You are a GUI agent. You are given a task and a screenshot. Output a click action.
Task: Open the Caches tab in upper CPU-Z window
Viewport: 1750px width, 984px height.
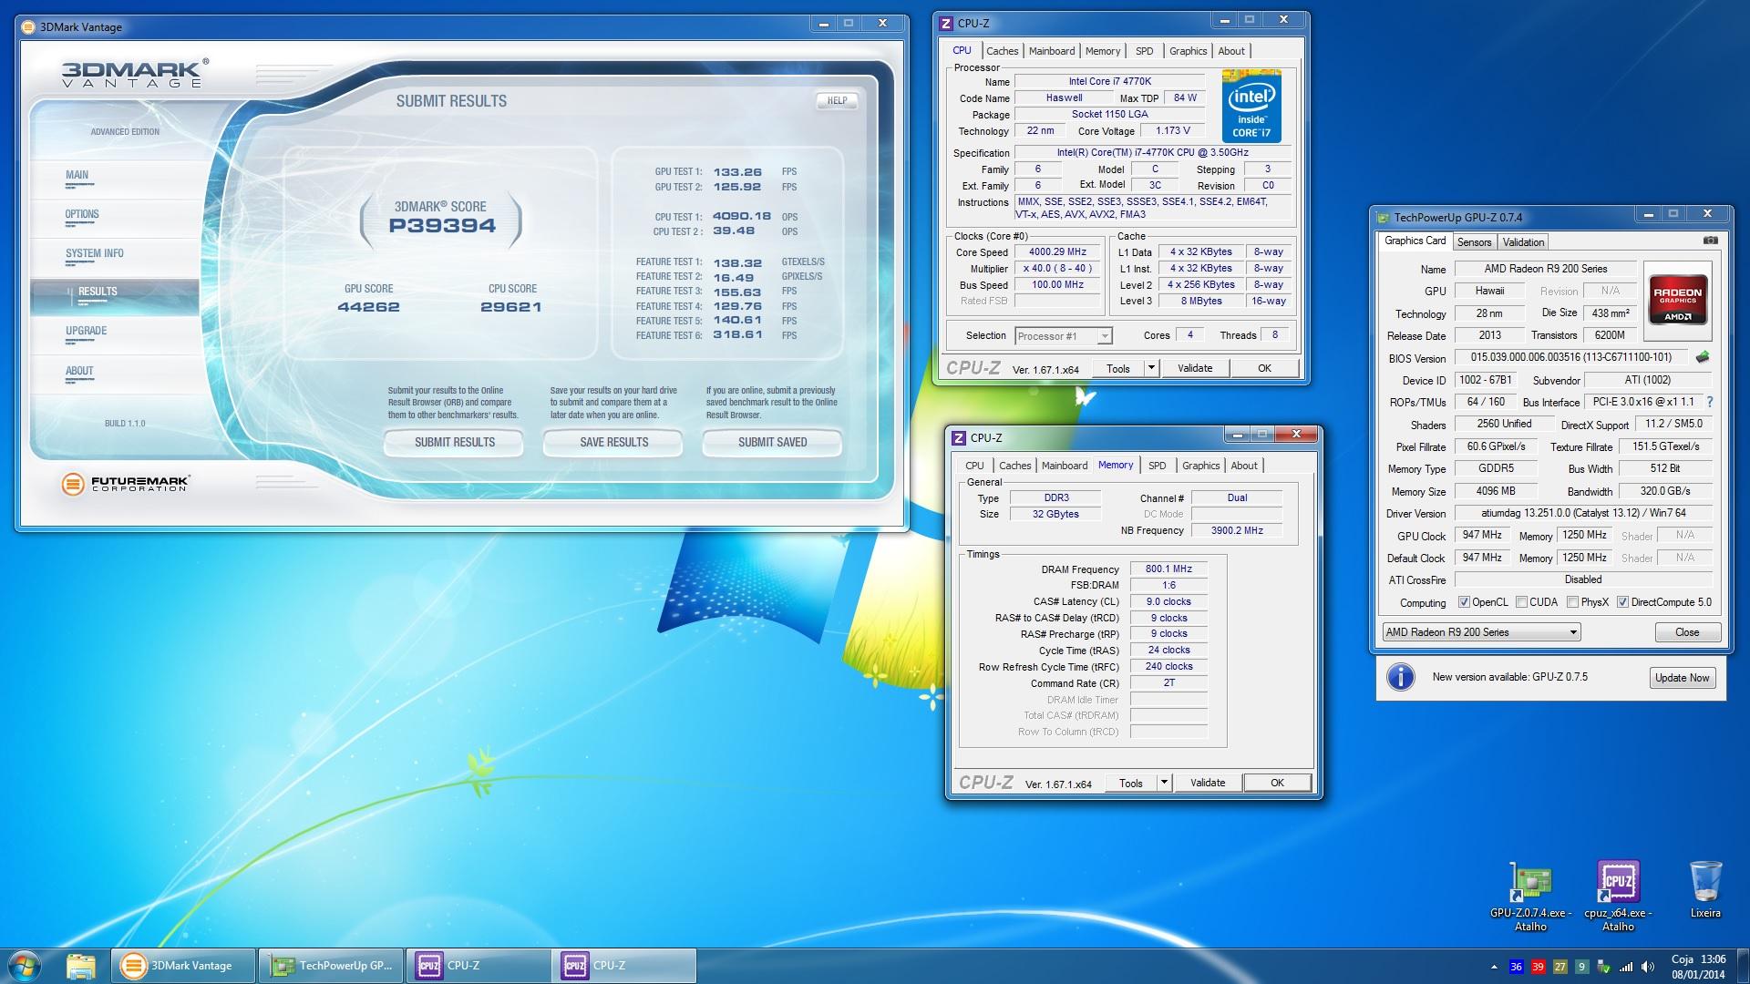tap(1002, 51)
